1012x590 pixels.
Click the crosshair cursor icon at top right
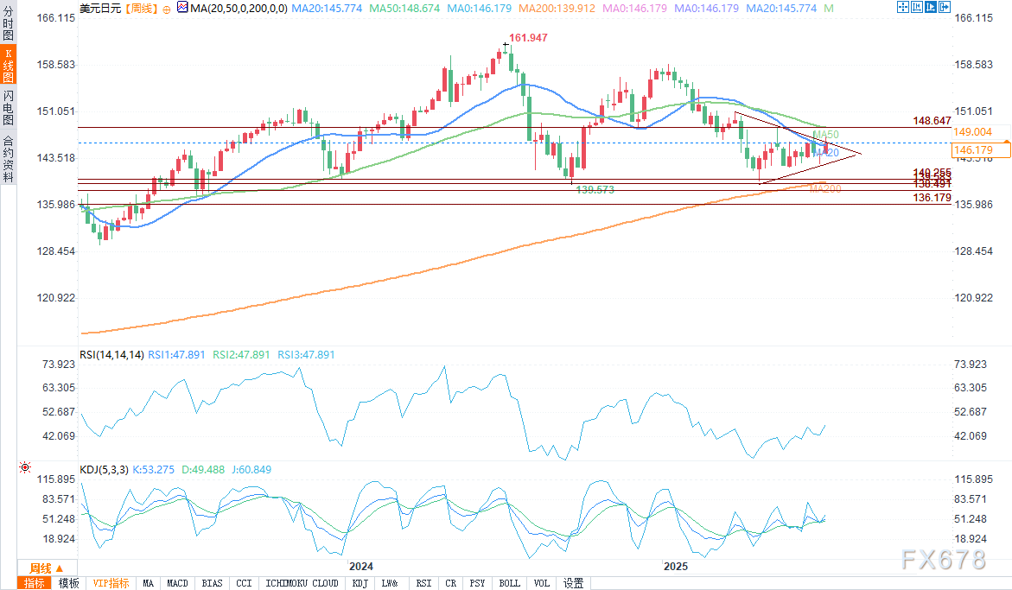[903, 7]
